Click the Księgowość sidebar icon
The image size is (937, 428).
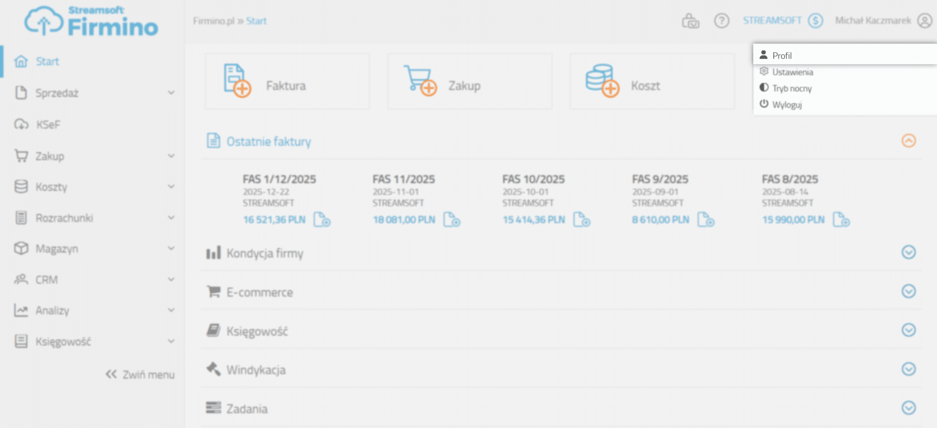[21, 341]
